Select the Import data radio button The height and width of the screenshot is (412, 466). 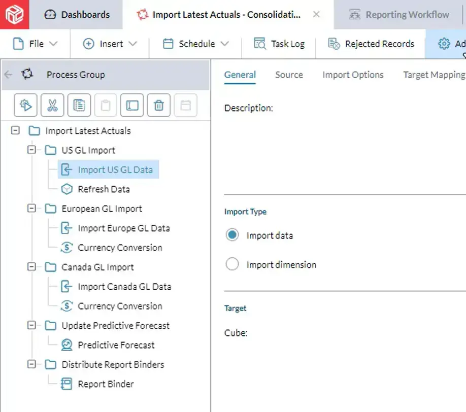232,235
